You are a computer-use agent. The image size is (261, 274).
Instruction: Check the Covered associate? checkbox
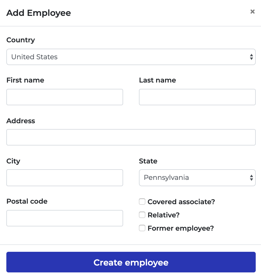pyautogui.click(x=142, y=202)
